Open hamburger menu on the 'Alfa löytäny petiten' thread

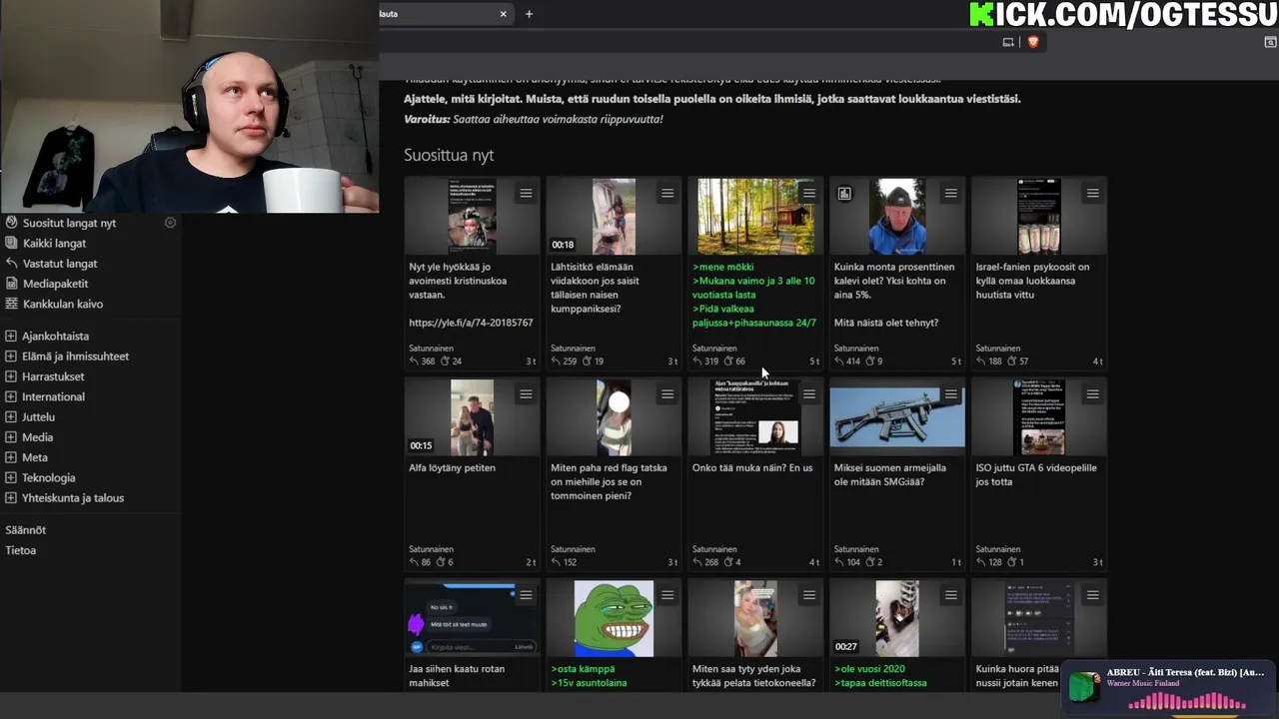526,394
